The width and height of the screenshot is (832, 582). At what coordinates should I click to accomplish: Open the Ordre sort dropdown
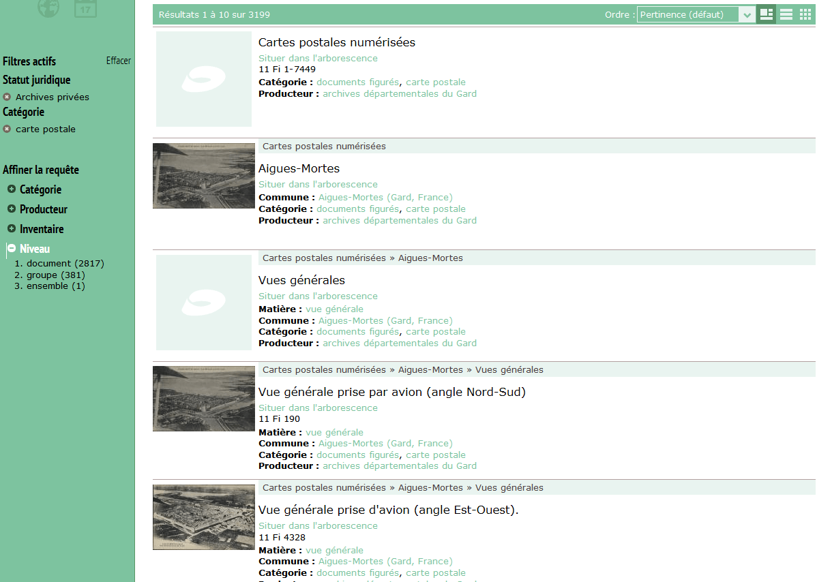click(x=696, y=14)
